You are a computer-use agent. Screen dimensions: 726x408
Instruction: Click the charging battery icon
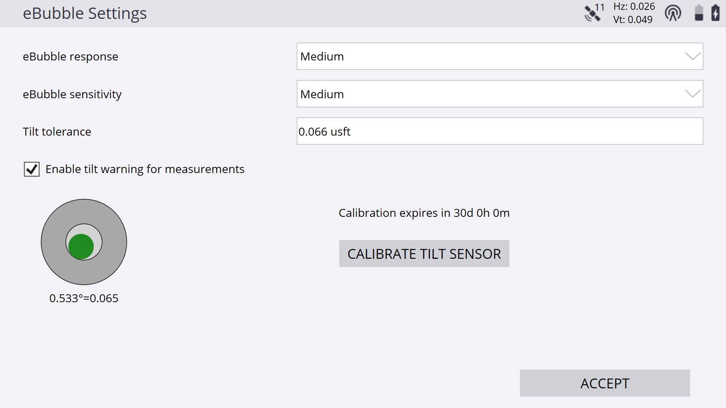(715, 13)
